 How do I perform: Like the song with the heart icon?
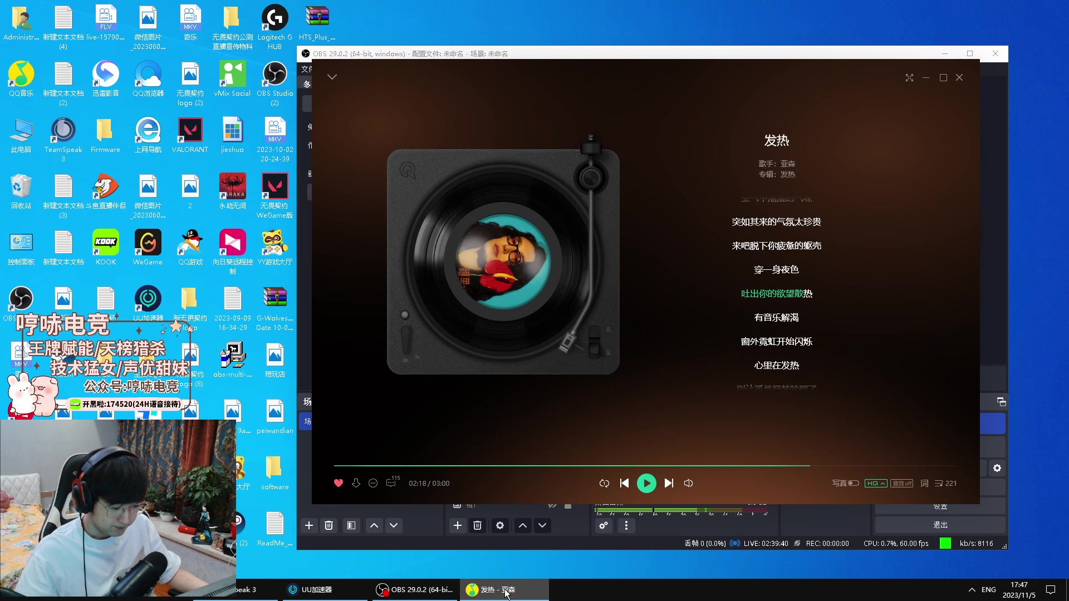[339, 483]
